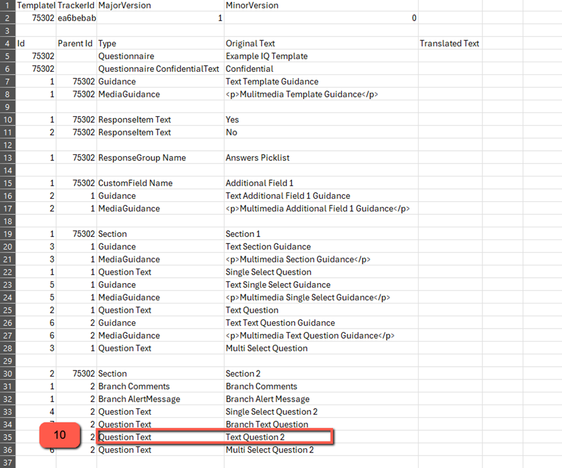The height and width of the screenshot is (468, 562).
Task: Click the "ResponseGroup Name" cell
Action: (x=142, y=158)
